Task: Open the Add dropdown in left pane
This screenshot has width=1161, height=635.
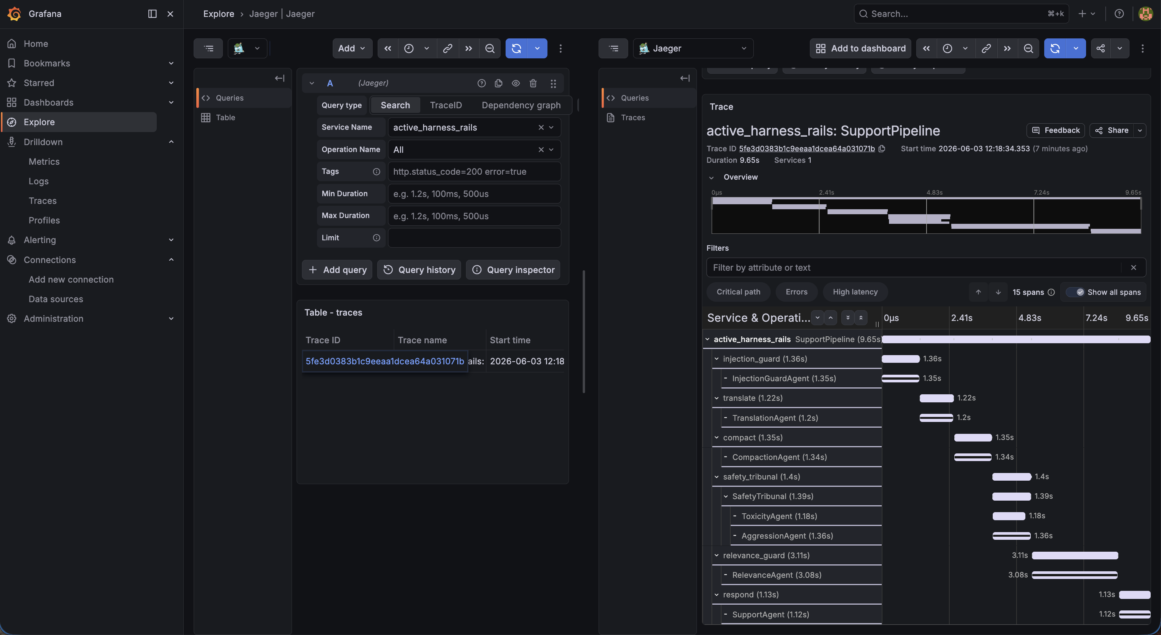Action: 352,48
